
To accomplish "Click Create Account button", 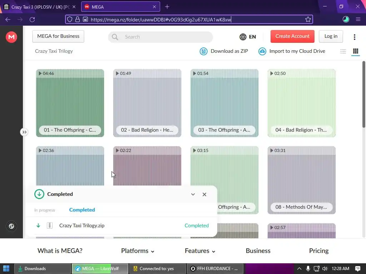I will 292,36.
